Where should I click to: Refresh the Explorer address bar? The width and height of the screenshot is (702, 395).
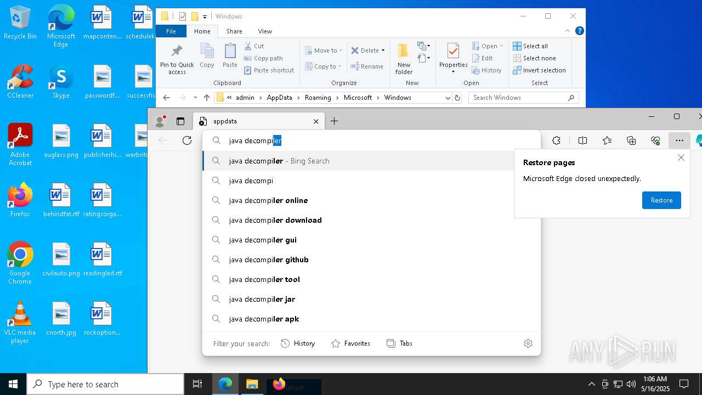click(x=457, y=98)
